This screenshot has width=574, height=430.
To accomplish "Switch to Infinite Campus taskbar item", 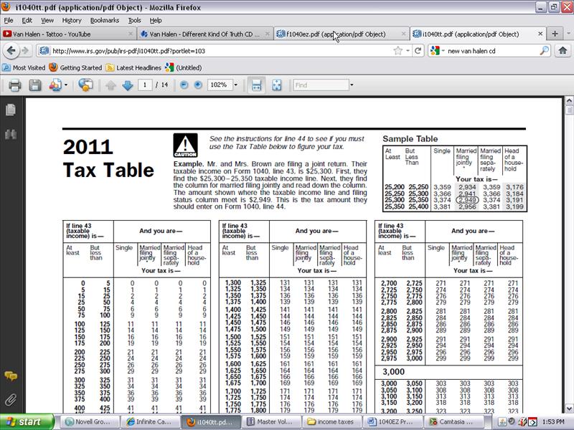I will (150, 421).
